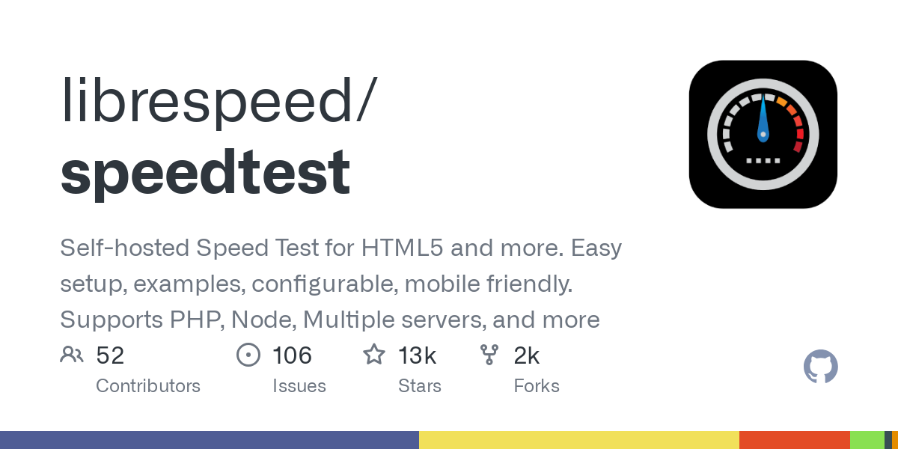The image size is (898, 449).
Task: Open the speedtest repository title
Action: click(205, 171)
